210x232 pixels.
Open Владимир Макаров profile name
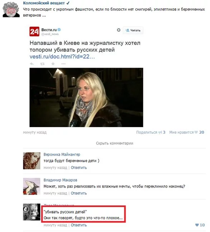tap(60, 180)
